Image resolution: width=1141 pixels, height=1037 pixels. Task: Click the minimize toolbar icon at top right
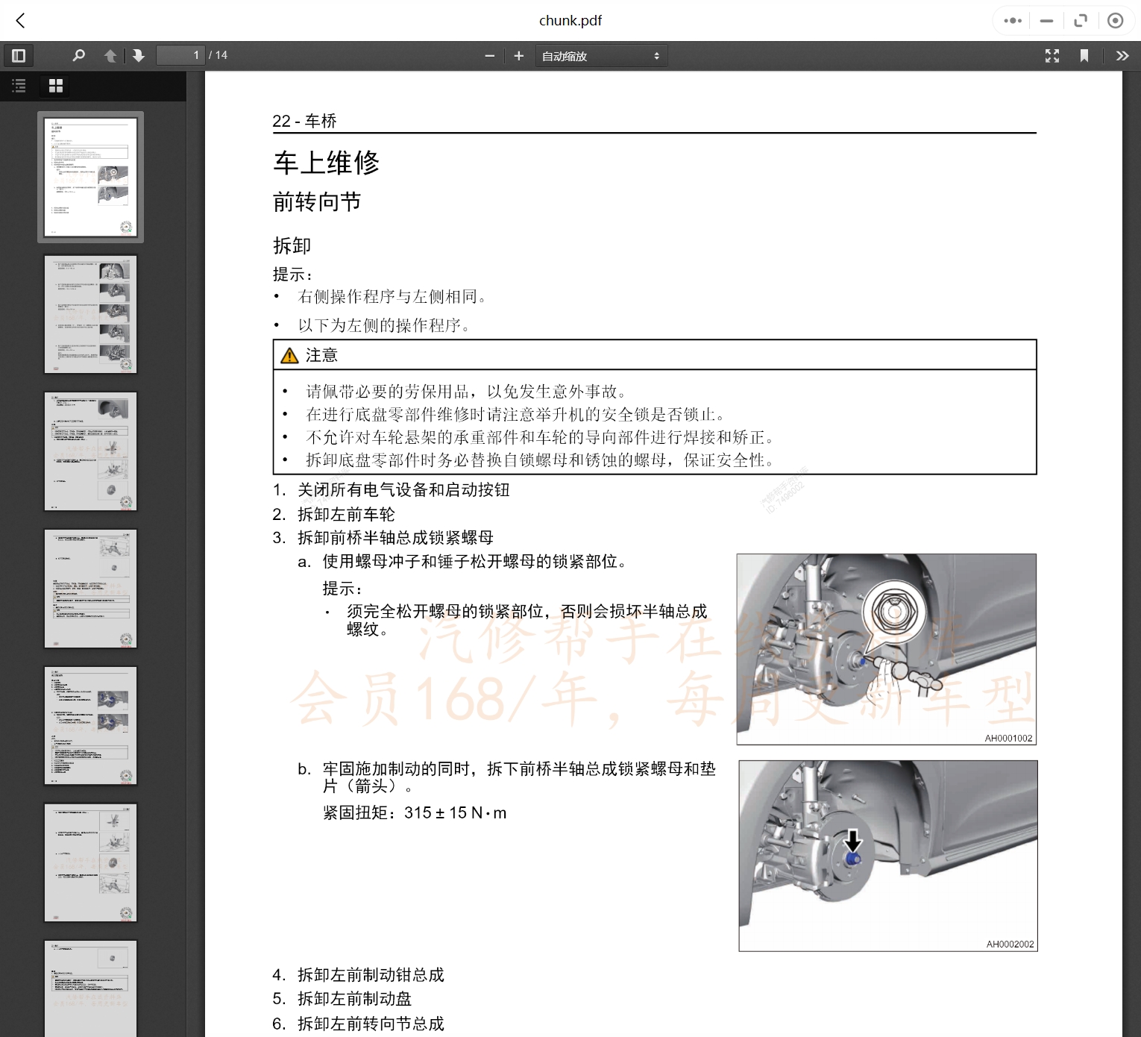pyautogui.click(x=1046, y=20)
